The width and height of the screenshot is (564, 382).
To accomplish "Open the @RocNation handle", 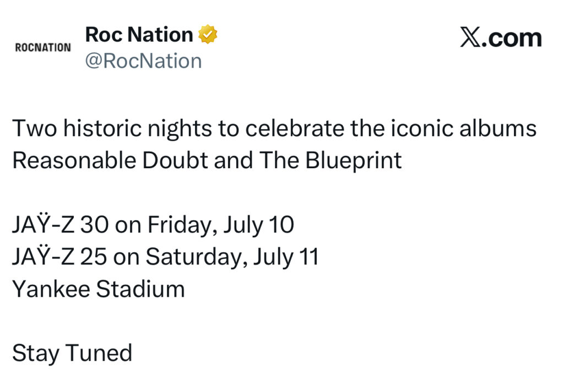I will click(x=143, y=60).
